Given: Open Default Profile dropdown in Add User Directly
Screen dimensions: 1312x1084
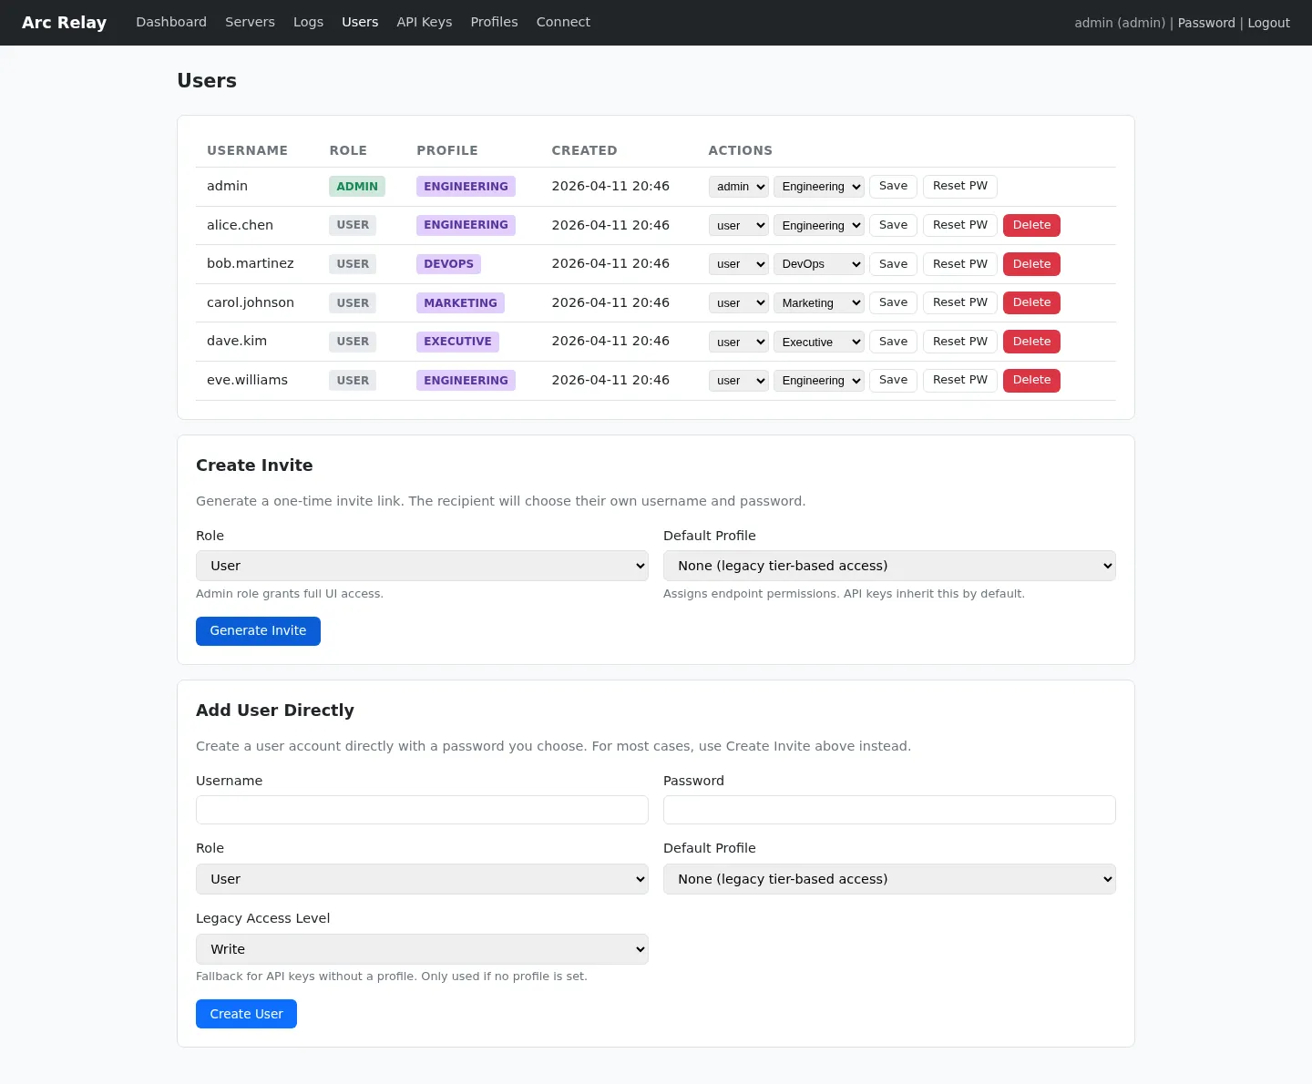Looking at the screenshot, I should click(889, 879).
